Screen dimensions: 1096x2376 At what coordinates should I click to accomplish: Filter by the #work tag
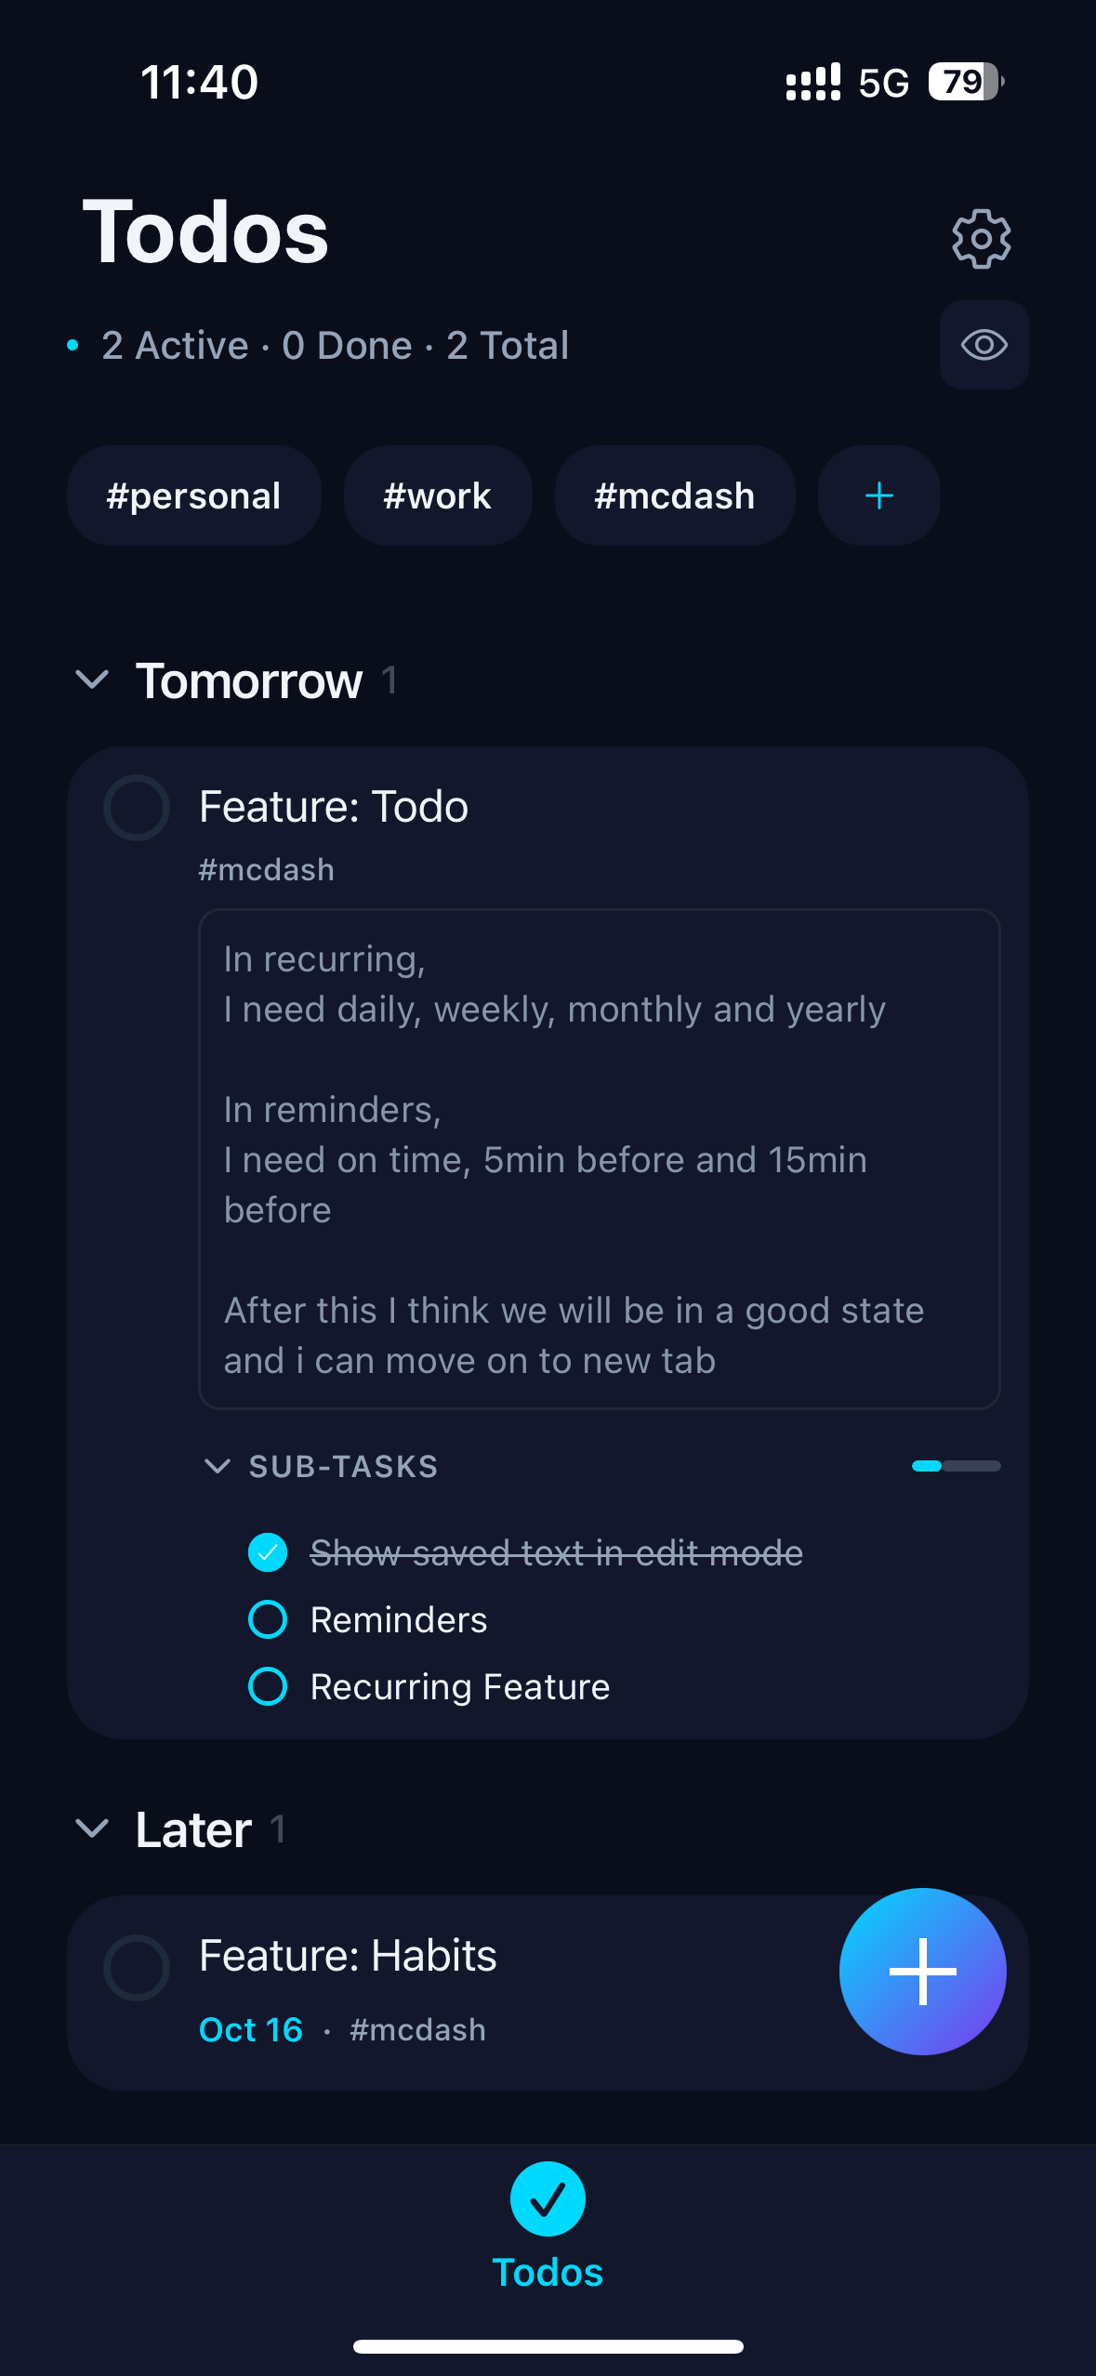(x=437, y=495)
